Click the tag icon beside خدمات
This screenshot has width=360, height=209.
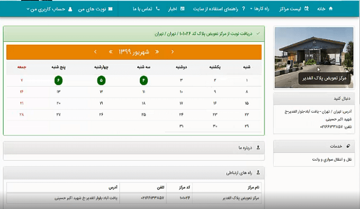(348, 146)
